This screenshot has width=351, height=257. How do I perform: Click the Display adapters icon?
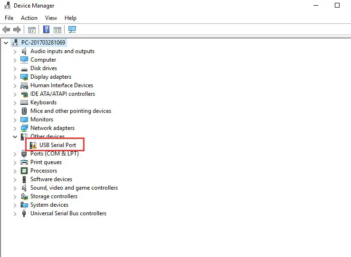coord(24,77)
